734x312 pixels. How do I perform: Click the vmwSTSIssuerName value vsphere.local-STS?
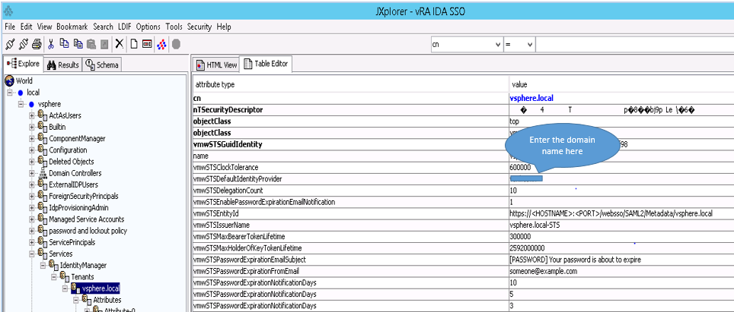coord(535,225)
